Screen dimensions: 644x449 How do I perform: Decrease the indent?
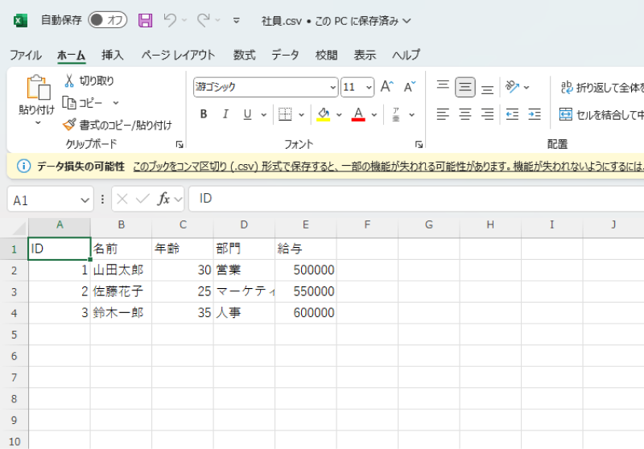512,114
